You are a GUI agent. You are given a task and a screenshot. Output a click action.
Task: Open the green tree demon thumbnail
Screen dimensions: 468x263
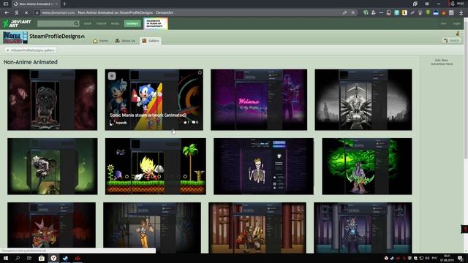click(x=367, y=166)
